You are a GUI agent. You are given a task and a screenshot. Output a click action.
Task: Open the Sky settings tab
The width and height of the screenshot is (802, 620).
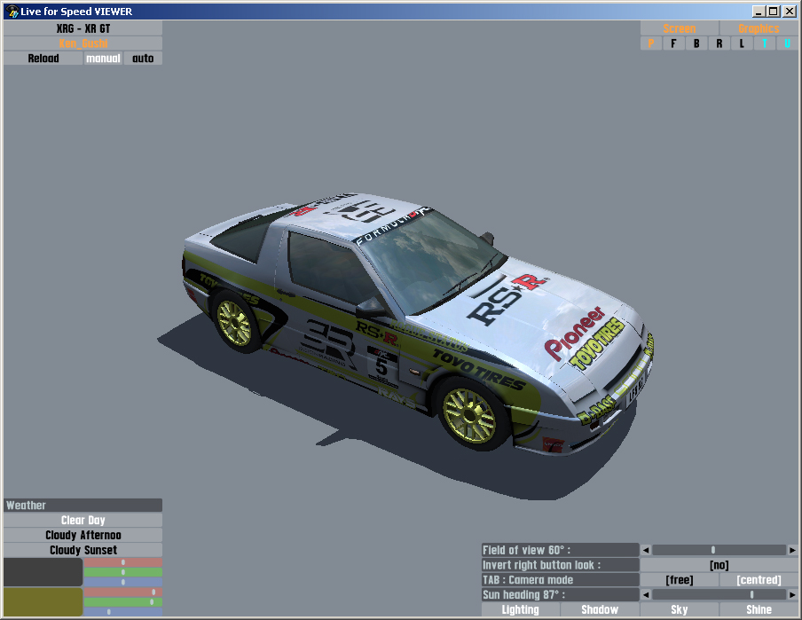[x=680, y=609]
